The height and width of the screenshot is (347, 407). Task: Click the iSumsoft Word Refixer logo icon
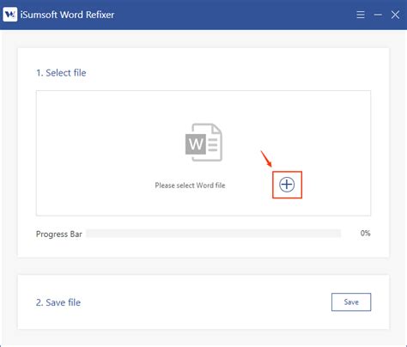(x=10, y=15)
